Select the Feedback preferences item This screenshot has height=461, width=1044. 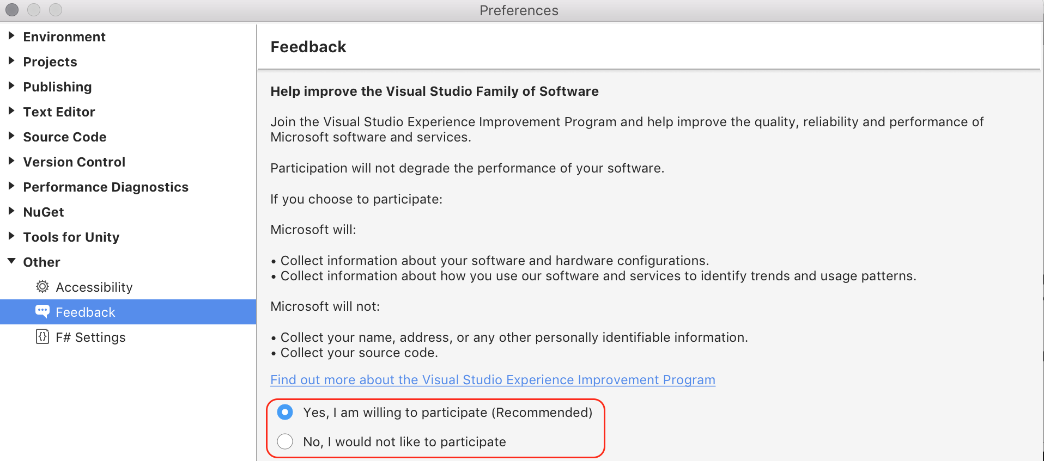128,312
